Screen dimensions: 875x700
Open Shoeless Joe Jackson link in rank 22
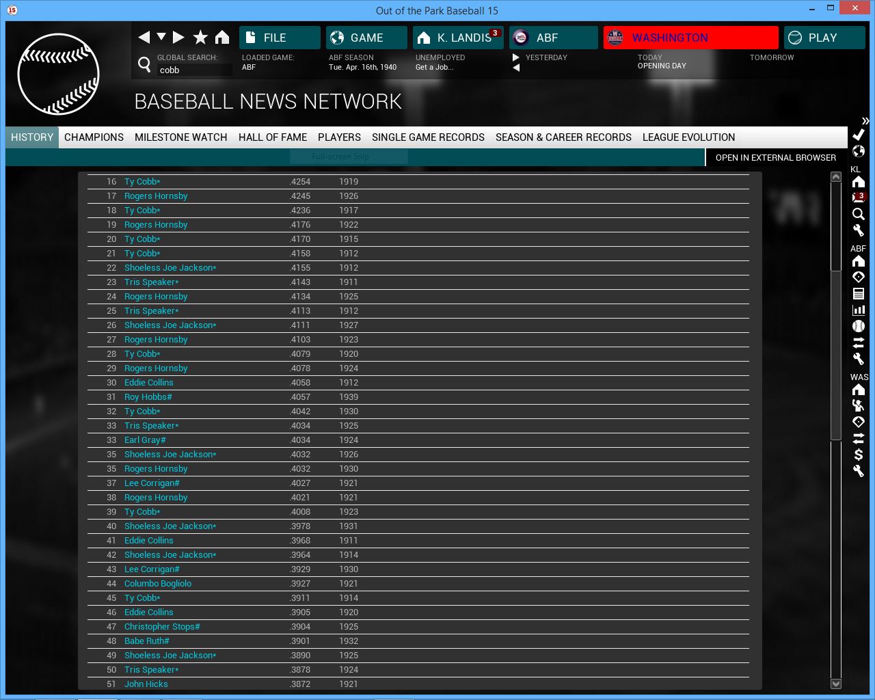click(x=170, y=267)
